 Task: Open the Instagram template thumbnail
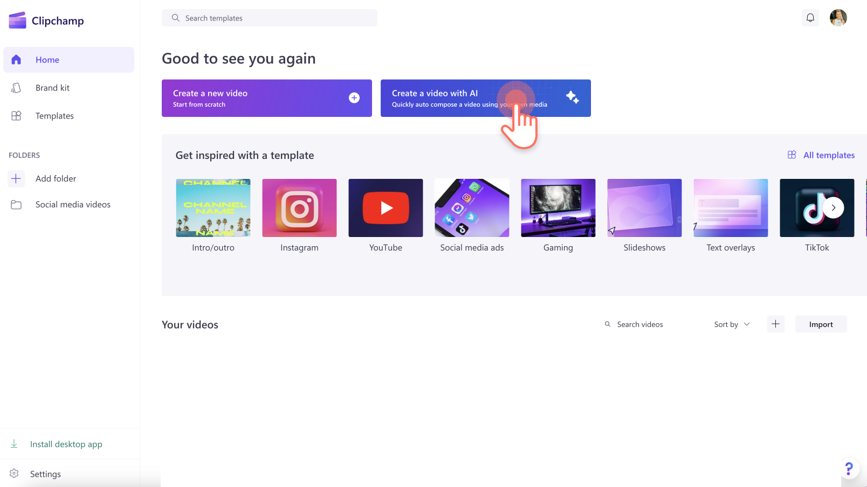pos(299,208)
